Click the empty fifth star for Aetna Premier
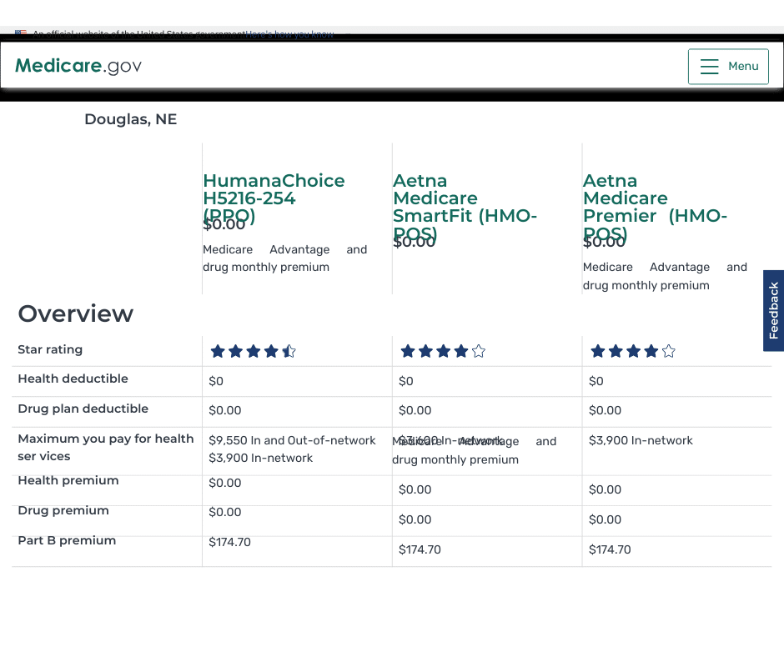 [668, 351]
